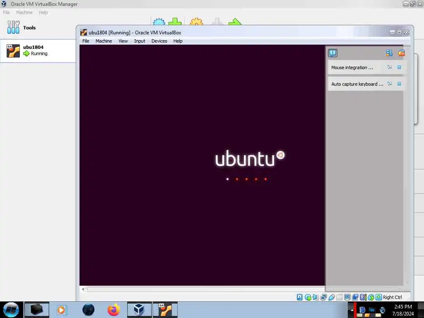Open the File menu in VirtualBox Manager

pos(6,12)
